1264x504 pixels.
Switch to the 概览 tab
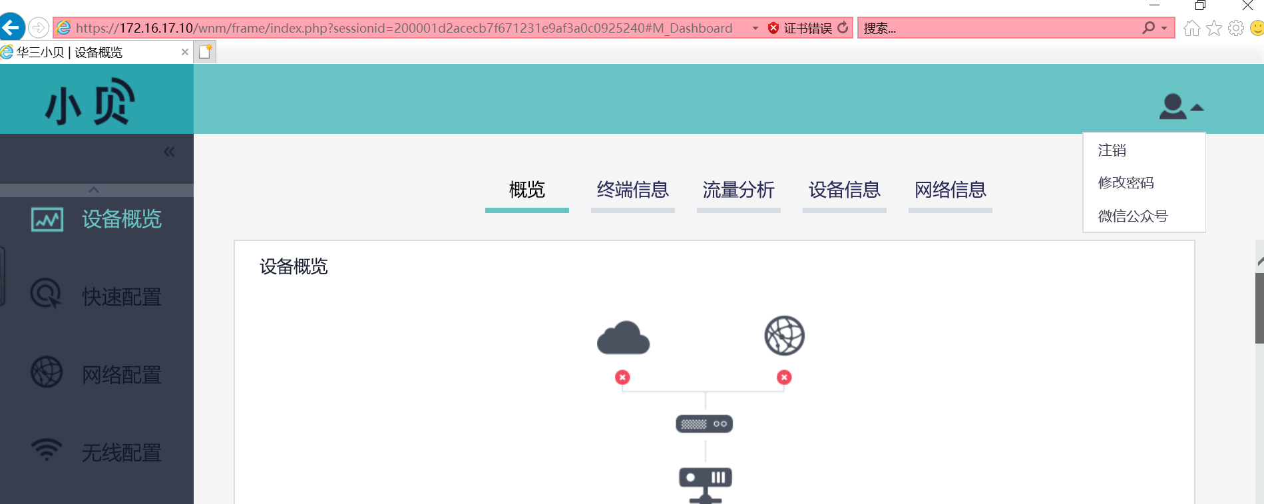click(x=527, y=190)
